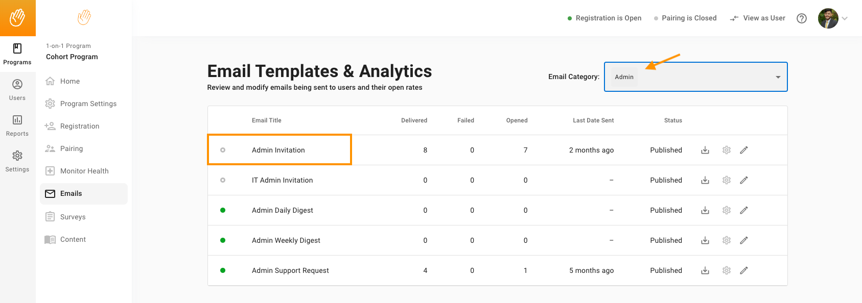The width and height of the screenshot is (862, 303).
Task: Download the Admin Support Request email
Action: coord(705,270)
